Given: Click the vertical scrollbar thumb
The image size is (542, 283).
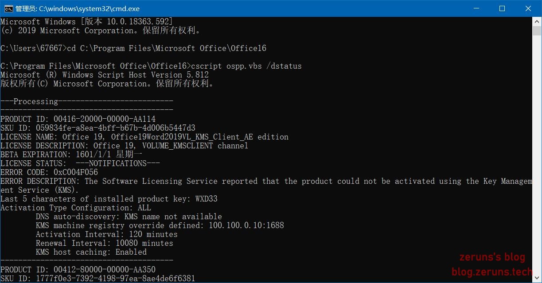Looking at the screenshot, I should pyautogui.click(x=537, y=31).
